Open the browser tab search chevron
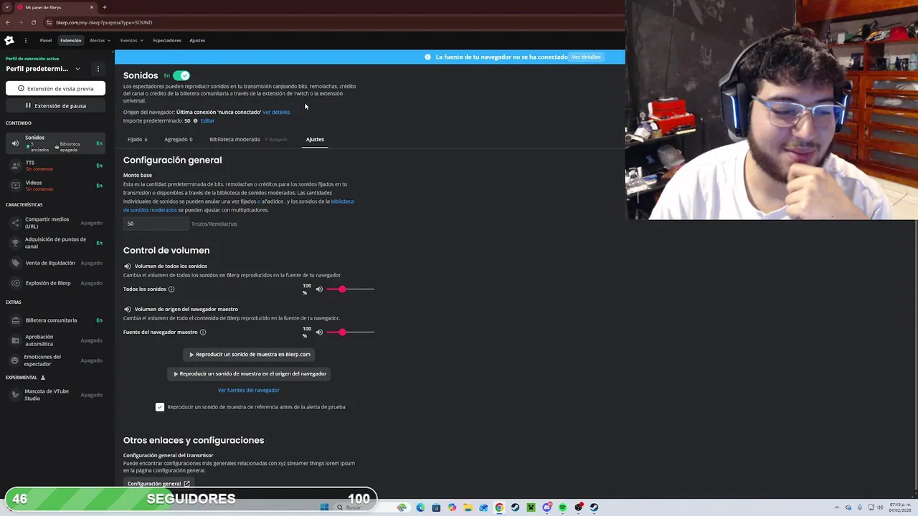 [7, 7]
